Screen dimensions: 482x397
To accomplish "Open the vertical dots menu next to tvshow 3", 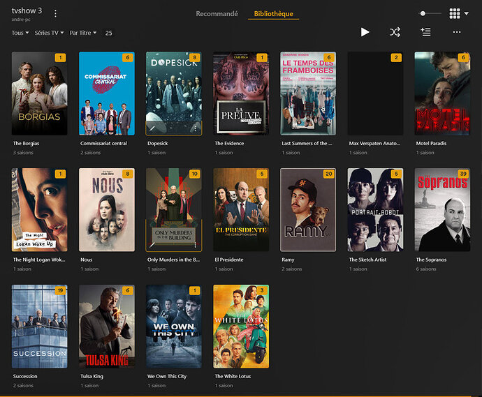I will pyautogui.click(x=55, y=13).
